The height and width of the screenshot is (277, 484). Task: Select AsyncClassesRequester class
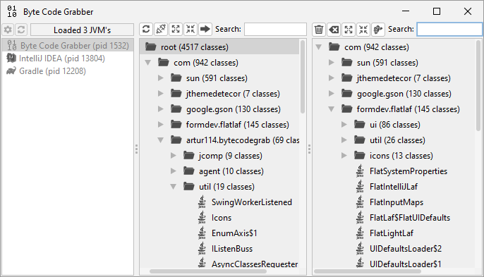tap(255, 264)
